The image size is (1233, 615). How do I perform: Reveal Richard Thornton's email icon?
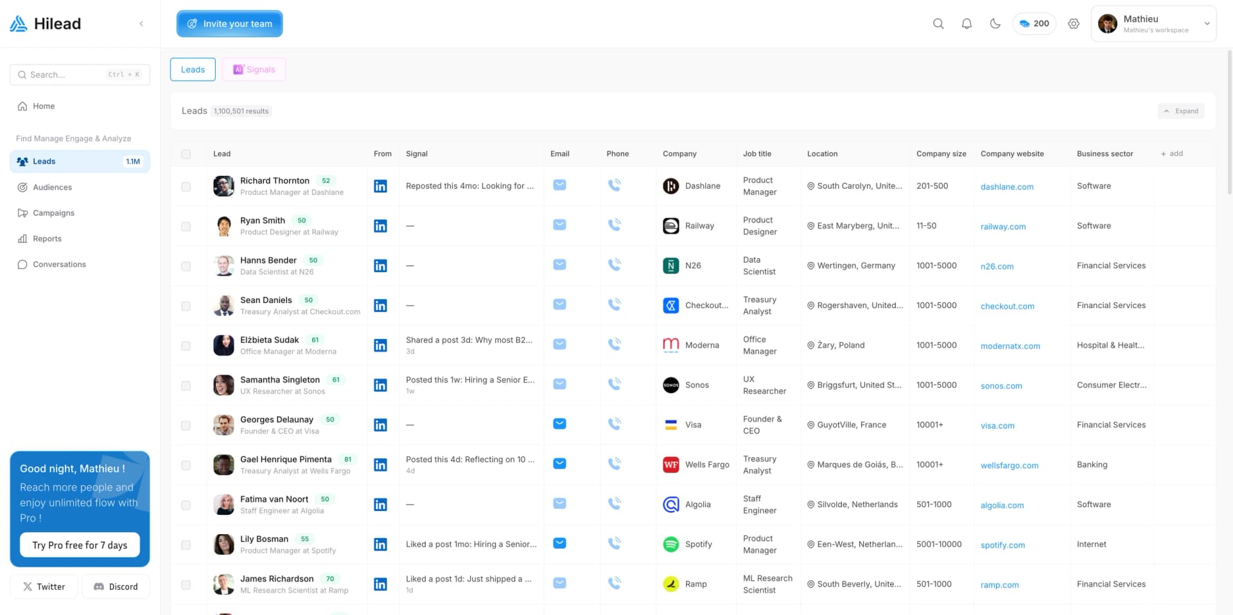559,185
